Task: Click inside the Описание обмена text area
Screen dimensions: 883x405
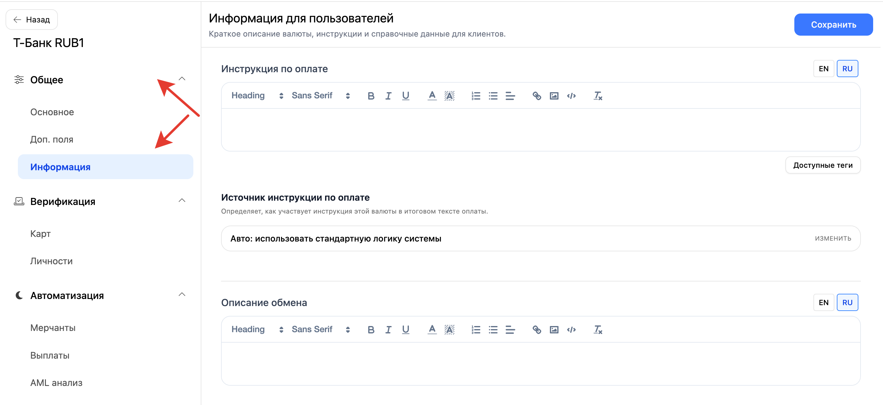Action: (541, 364)
